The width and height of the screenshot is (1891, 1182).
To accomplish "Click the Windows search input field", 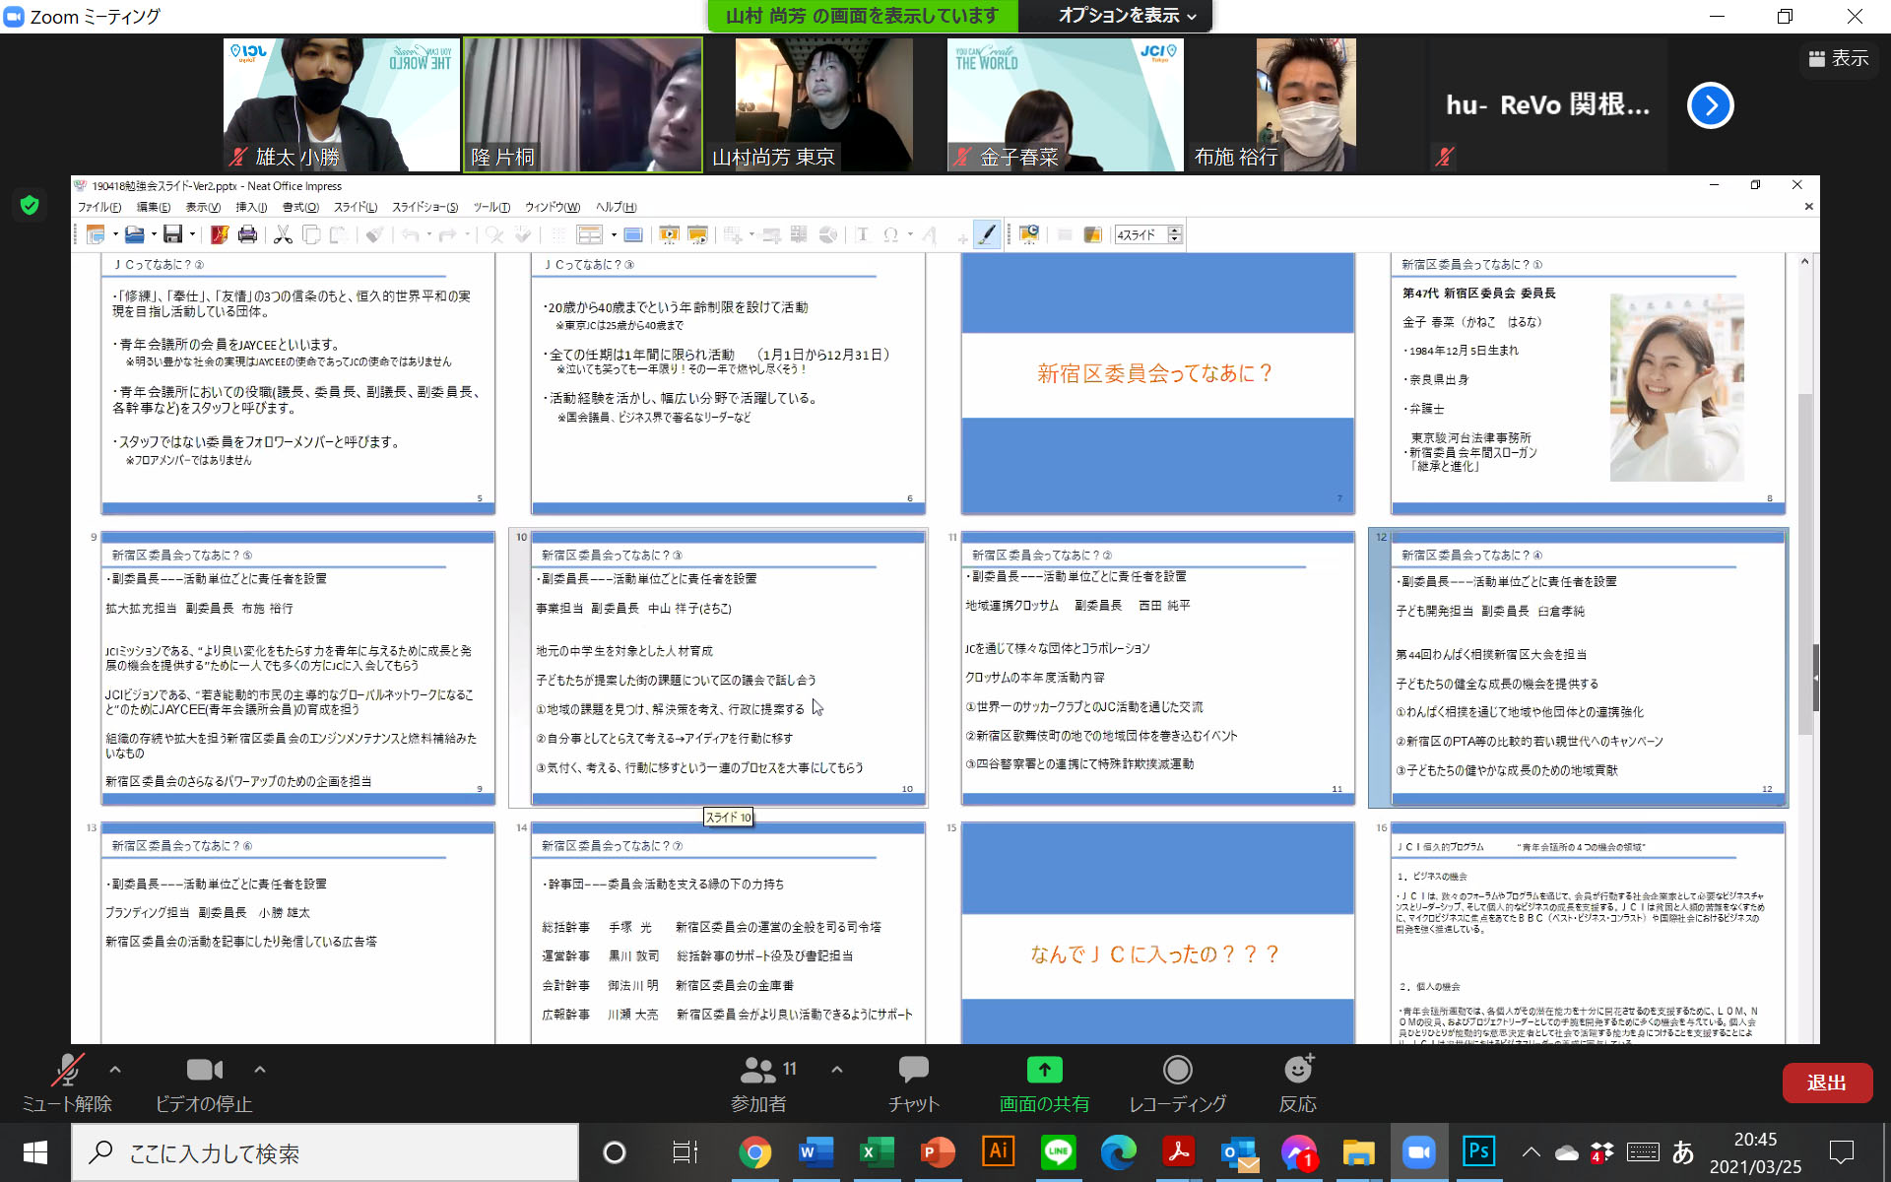I will pyautogui.click(x=325, y=1153).
